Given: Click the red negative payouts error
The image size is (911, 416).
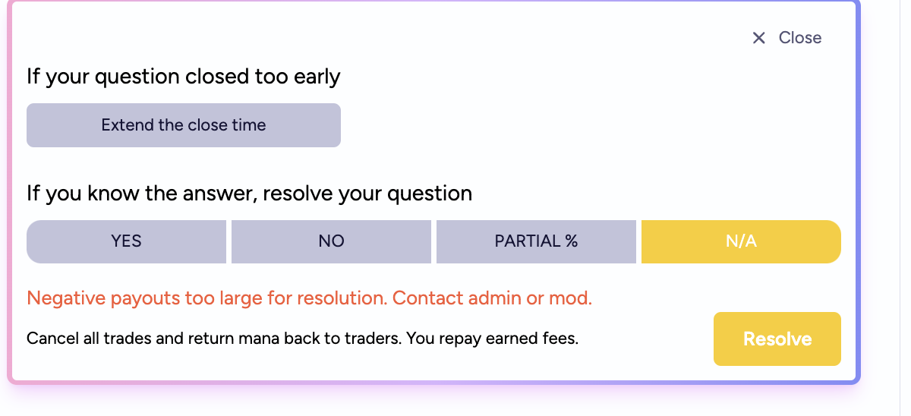Looking at the screenshot, I should pos(309,298).
